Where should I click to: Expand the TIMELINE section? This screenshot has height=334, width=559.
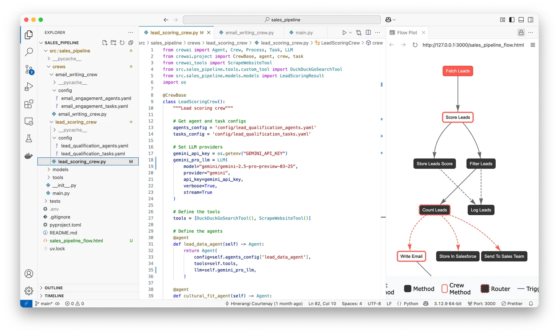point(88,296)
